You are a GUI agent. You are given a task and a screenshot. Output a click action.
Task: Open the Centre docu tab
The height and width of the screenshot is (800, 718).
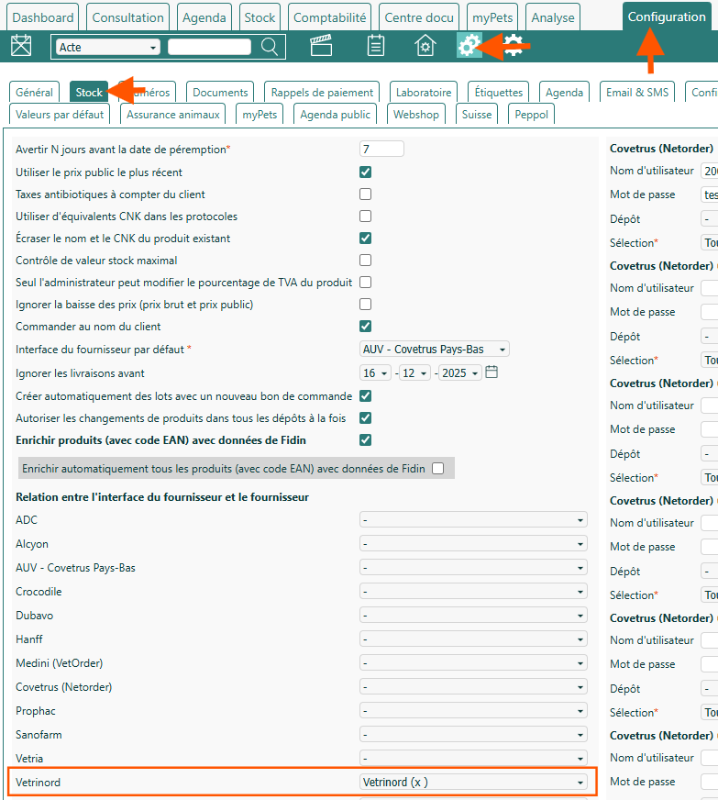(419, 17)
